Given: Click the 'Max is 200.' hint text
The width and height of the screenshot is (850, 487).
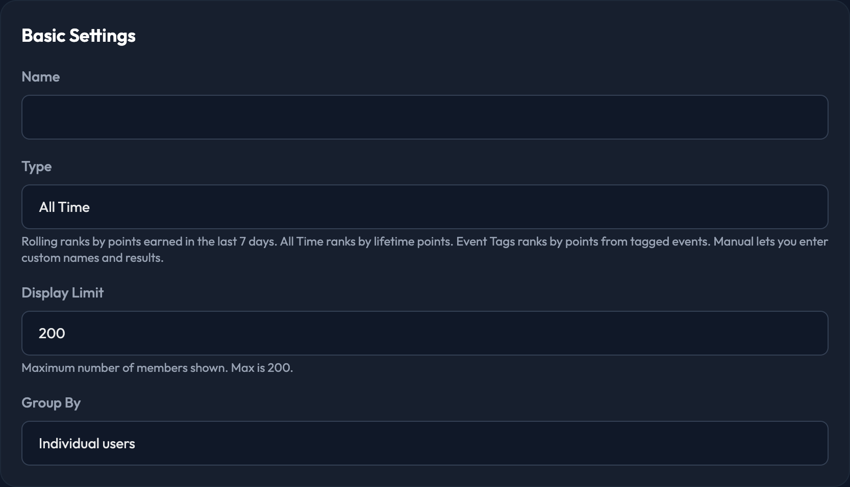Looking at the screenshot, I should [x=262, y=368].
